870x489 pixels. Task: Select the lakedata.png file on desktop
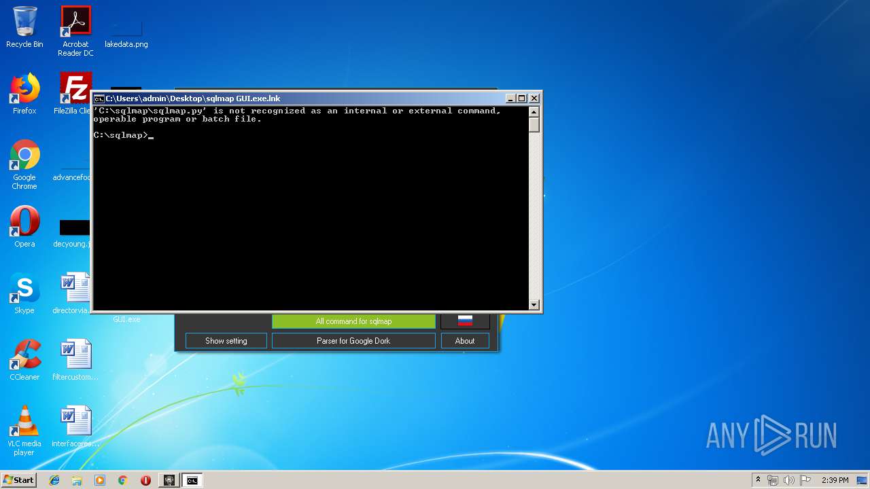pyautogui.click(x=126, y=31)
